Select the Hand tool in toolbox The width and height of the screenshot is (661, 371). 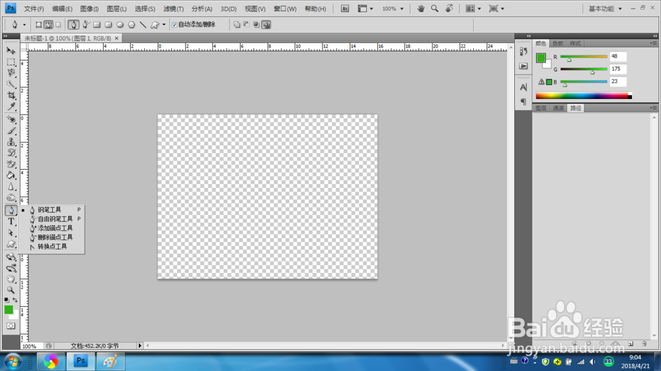11,279
